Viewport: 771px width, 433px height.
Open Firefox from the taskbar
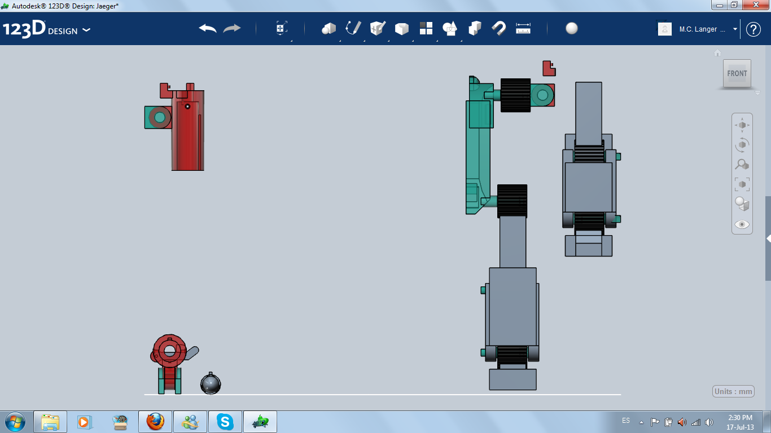pos(155,422)
